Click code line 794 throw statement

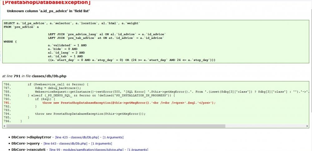90,114
